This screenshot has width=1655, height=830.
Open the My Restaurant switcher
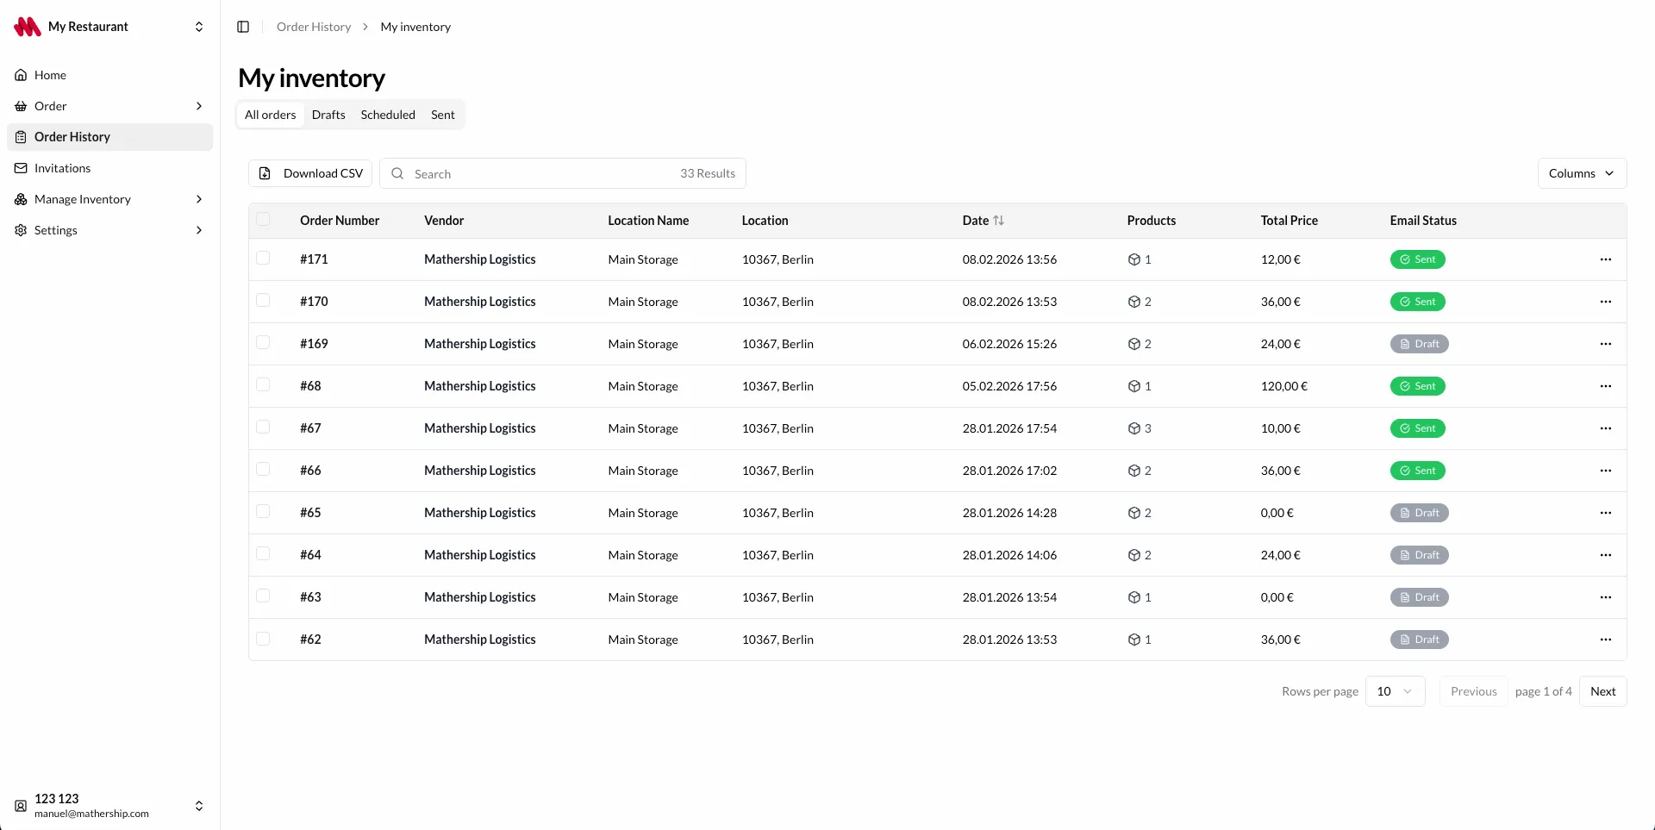point(109,27)
